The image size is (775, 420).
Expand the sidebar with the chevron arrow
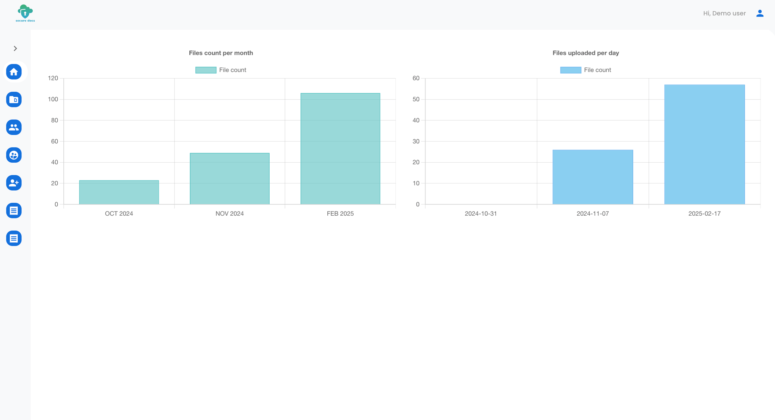pyautogui.click(x=15, y=48)
